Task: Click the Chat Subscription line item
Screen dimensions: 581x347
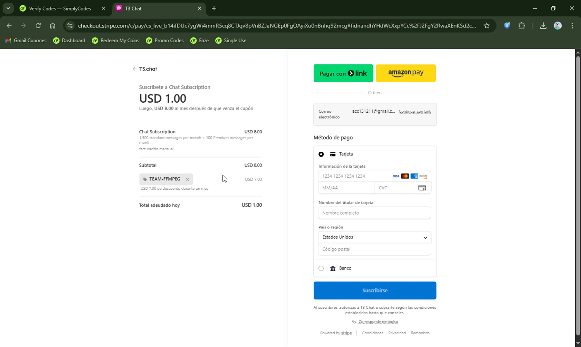Action: tap(157, 132)
